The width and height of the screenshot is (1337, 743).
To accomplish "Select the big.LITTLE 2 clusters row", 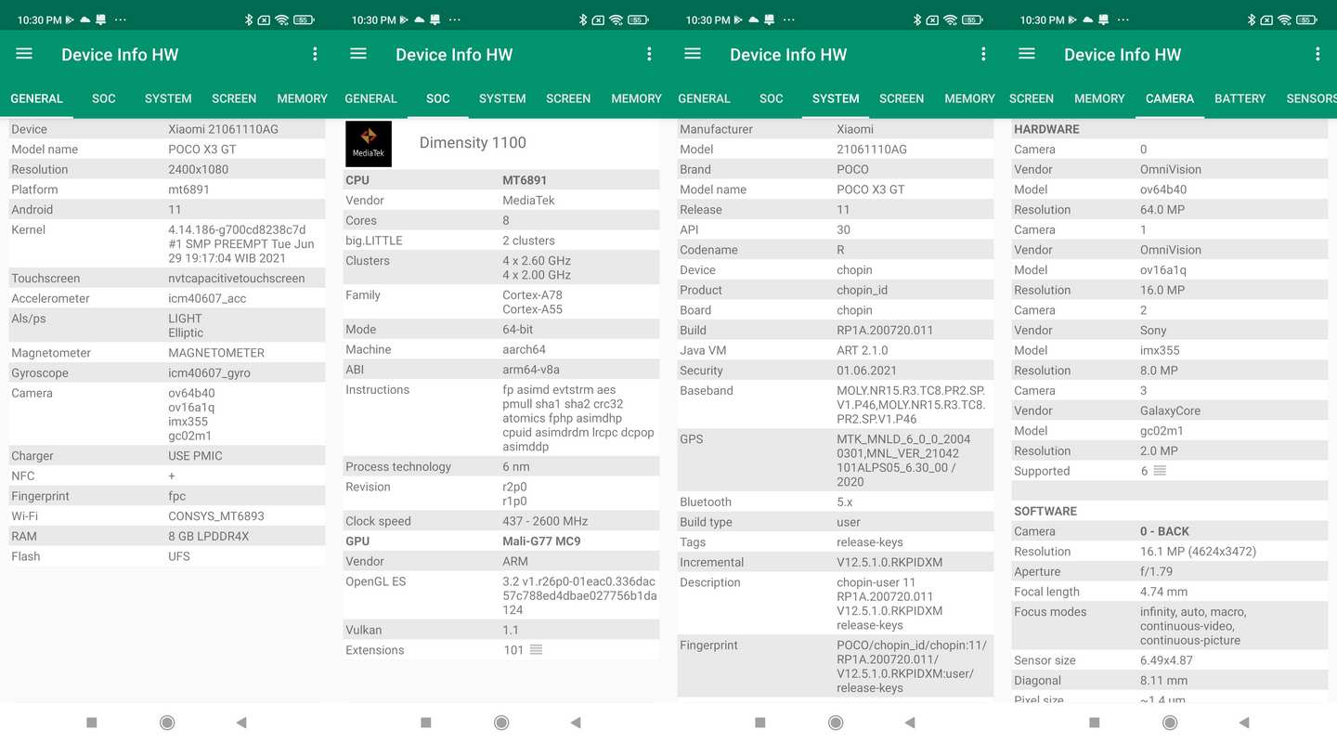I will [x=501, y=241].
